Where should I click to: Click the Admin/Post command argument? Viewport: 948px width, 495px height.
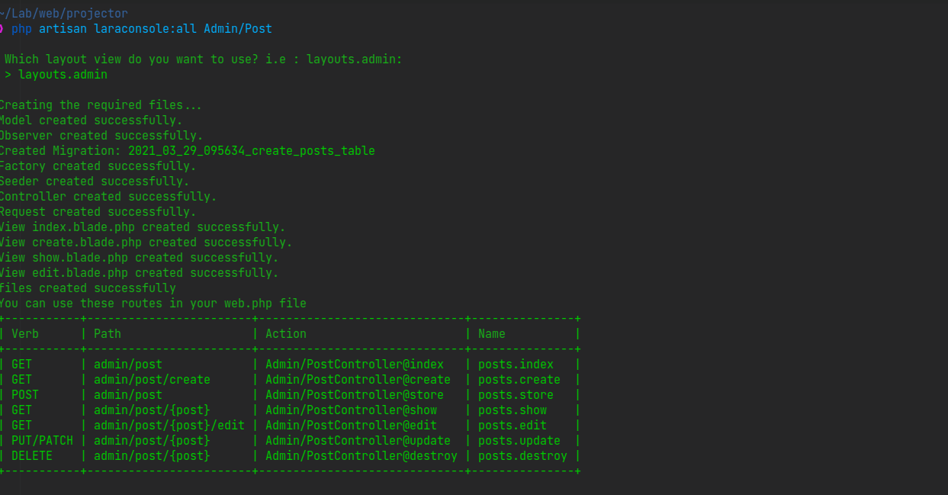coord(237,29)
